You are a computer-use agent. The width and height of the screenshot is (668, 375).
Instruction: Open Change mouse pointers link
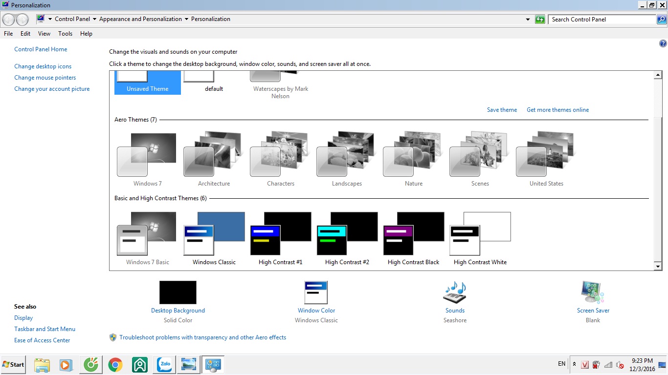(45, 78)
